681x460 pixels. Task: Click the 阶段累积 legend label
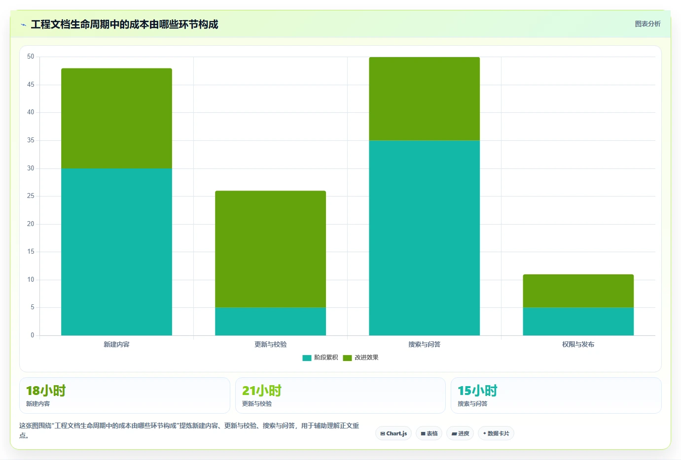(x=326, y=358)
